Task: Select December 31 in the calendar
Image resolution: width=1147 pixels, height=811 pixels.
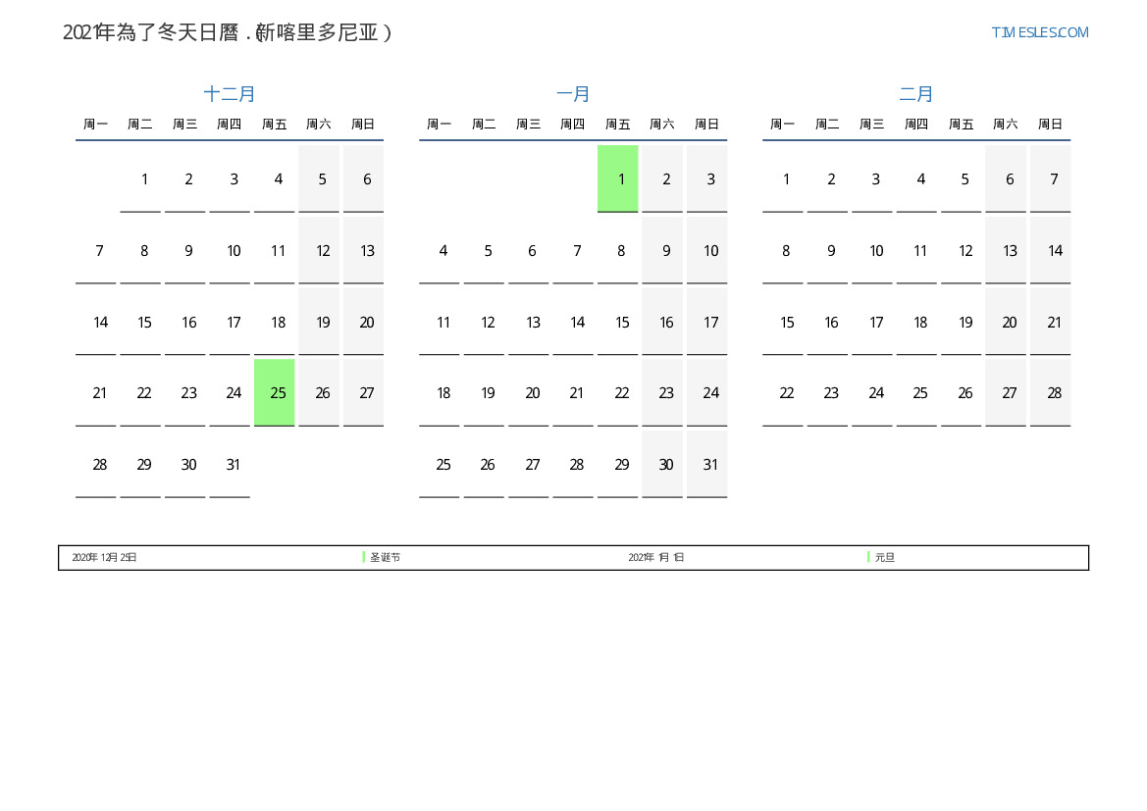Action: 234,465
